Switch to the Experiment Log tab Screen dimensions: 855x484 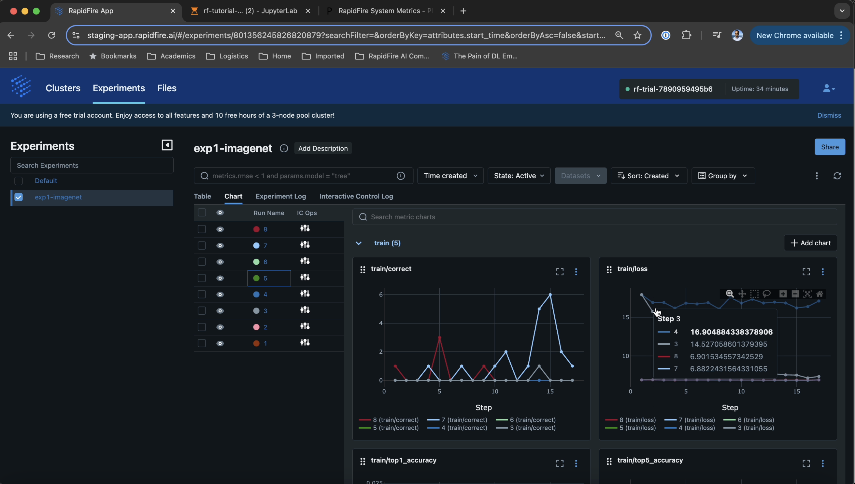[281, 196]
